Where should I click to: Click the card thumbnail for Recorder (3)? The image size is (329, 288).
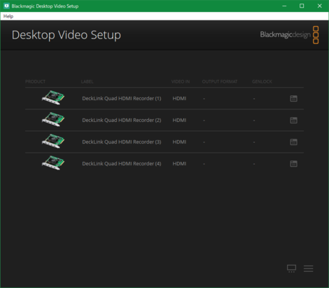click(x=53, y=141)
